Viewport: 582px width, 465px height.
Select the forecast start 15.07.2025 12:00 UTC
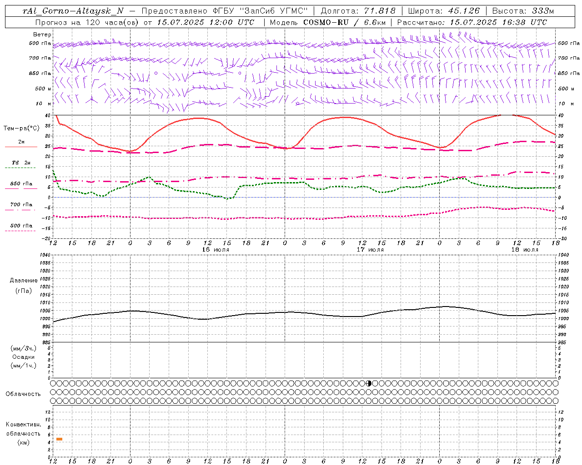click(x=206, y=22)
